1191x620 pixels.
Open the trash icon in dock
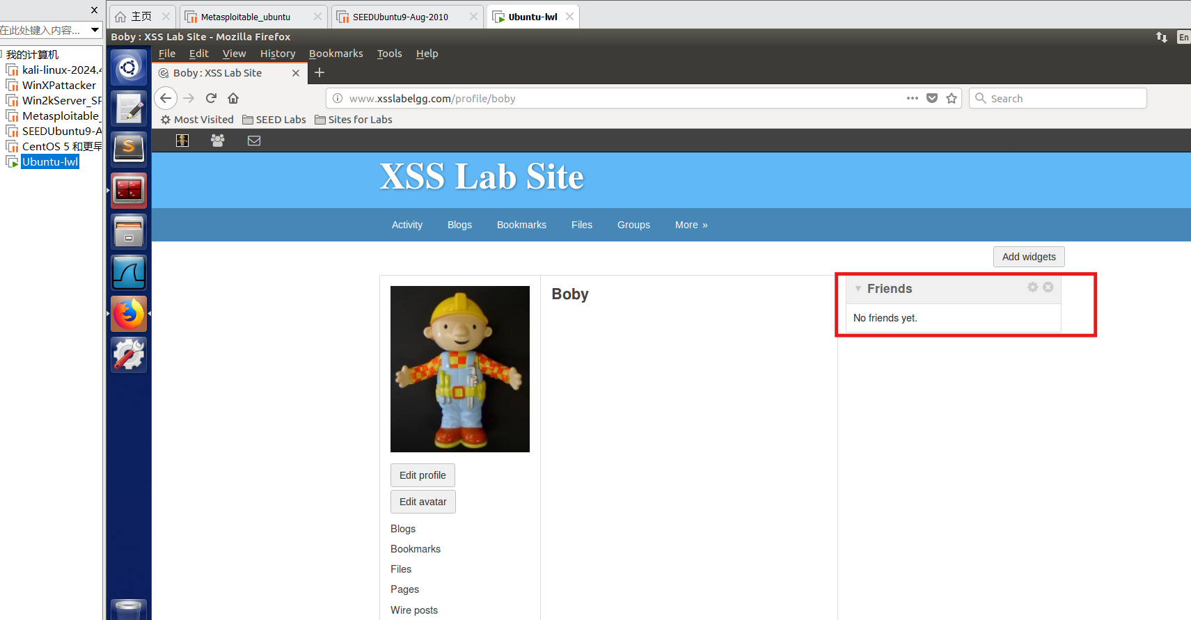click(129, 609)
